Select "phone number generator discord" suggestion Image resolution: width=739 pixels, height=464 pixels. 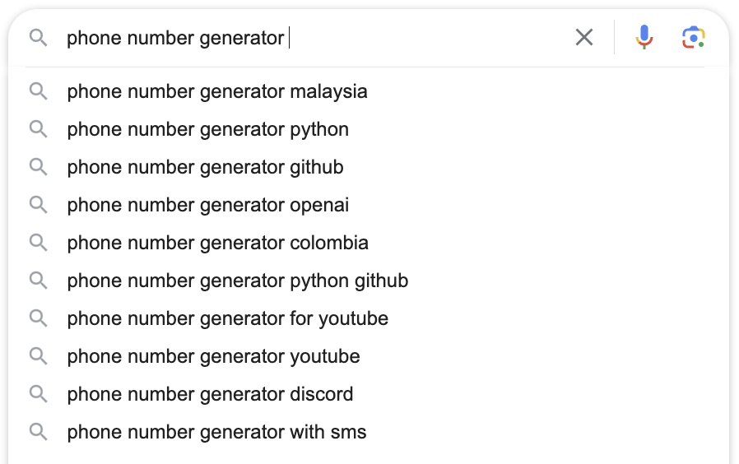pos(211,394)
